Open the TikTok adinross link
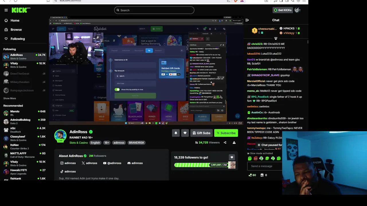Image resolution: width=367 pixels, height=206 pixels. click(68, 171)
